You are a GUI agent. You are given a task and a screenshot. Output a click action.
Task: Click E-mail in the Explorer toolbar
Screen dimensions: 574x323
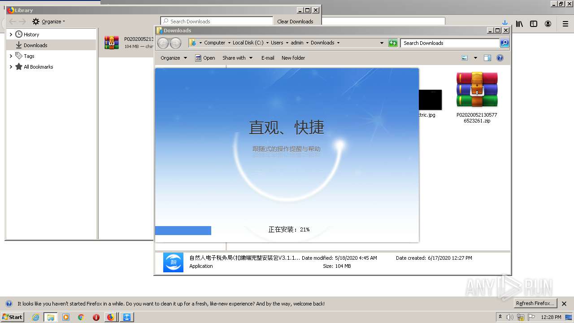[x=268, y=58]
